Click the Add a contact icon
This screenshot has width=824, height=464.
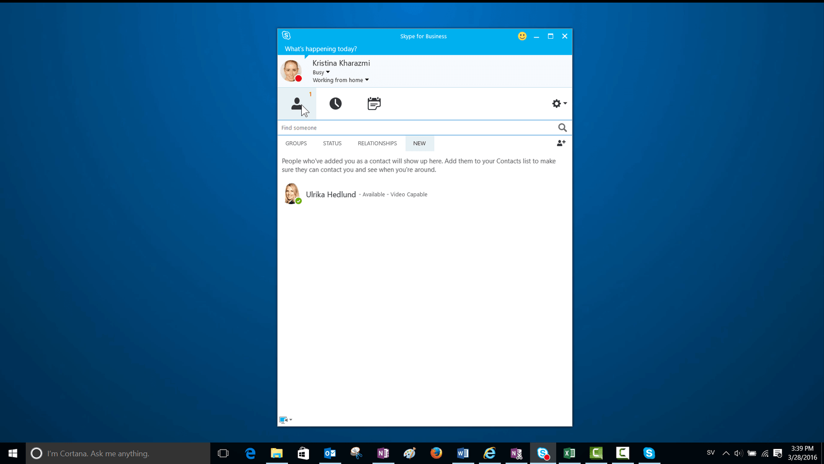(x=561, y=143)
